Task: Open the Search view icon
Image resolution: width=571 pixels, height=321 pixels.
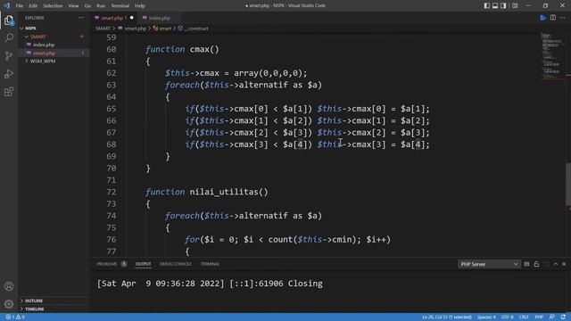Action: coord(9,37)
